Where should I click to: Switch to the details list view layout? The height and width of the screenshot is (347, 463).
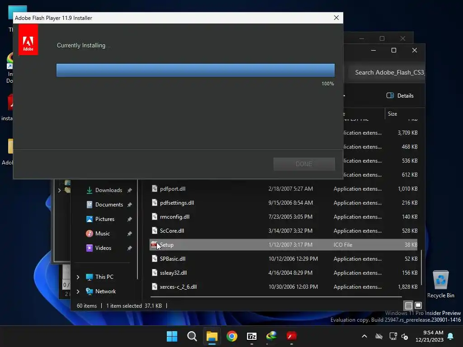[x=408, y=306]
